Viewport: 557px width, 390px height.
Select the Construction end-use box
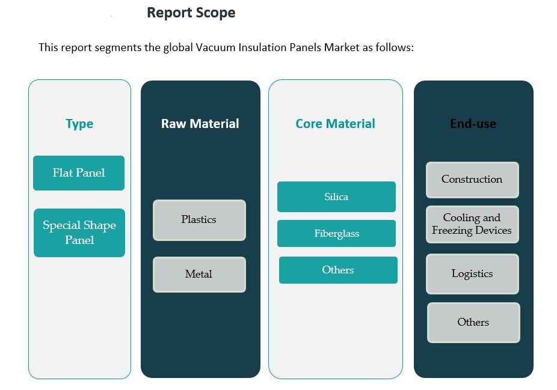472,180
